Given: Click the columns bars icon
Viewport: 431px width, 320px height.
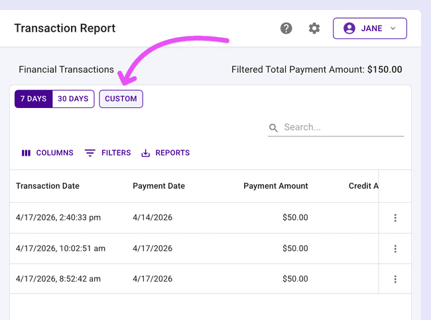Looking at the screenshot, I should pyautogui.click(x=26, y=153).
